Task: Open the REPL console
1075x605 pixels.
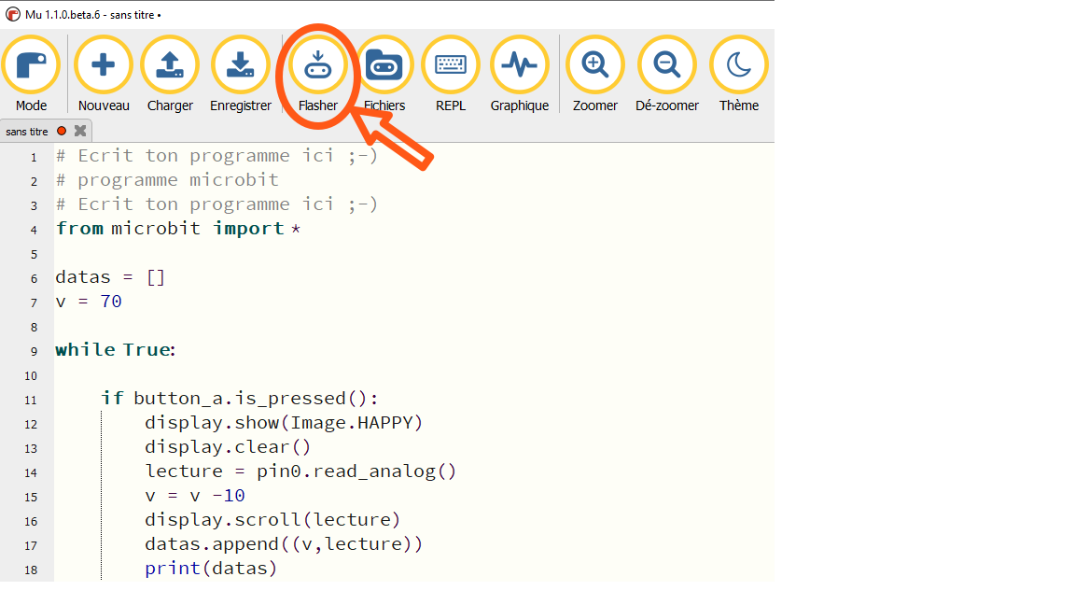Action: click(x=451, y=74)
